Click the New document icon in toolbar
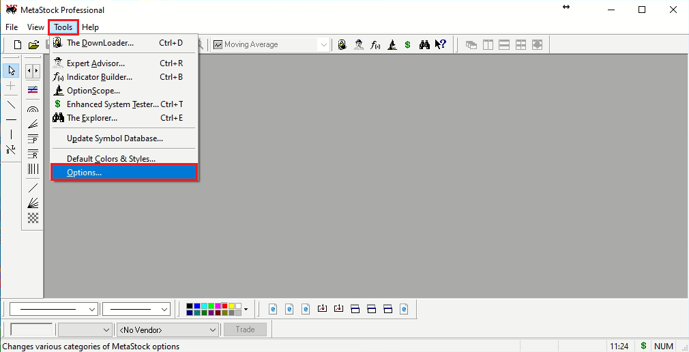This screenshot has width=689, height=352. pos(18,44)
